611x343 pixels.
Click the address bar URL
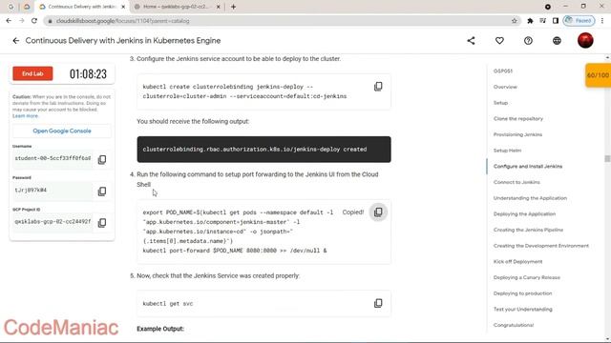tap(123, 21)
